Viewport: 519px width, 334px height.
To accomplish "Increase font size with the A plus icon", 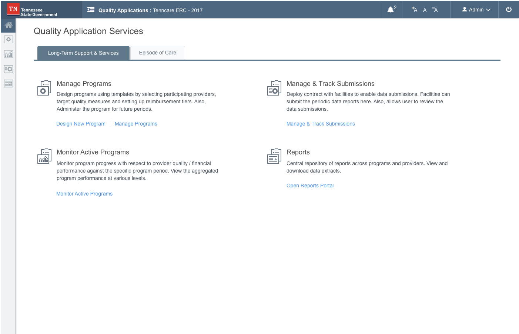I will coord(414,10).
